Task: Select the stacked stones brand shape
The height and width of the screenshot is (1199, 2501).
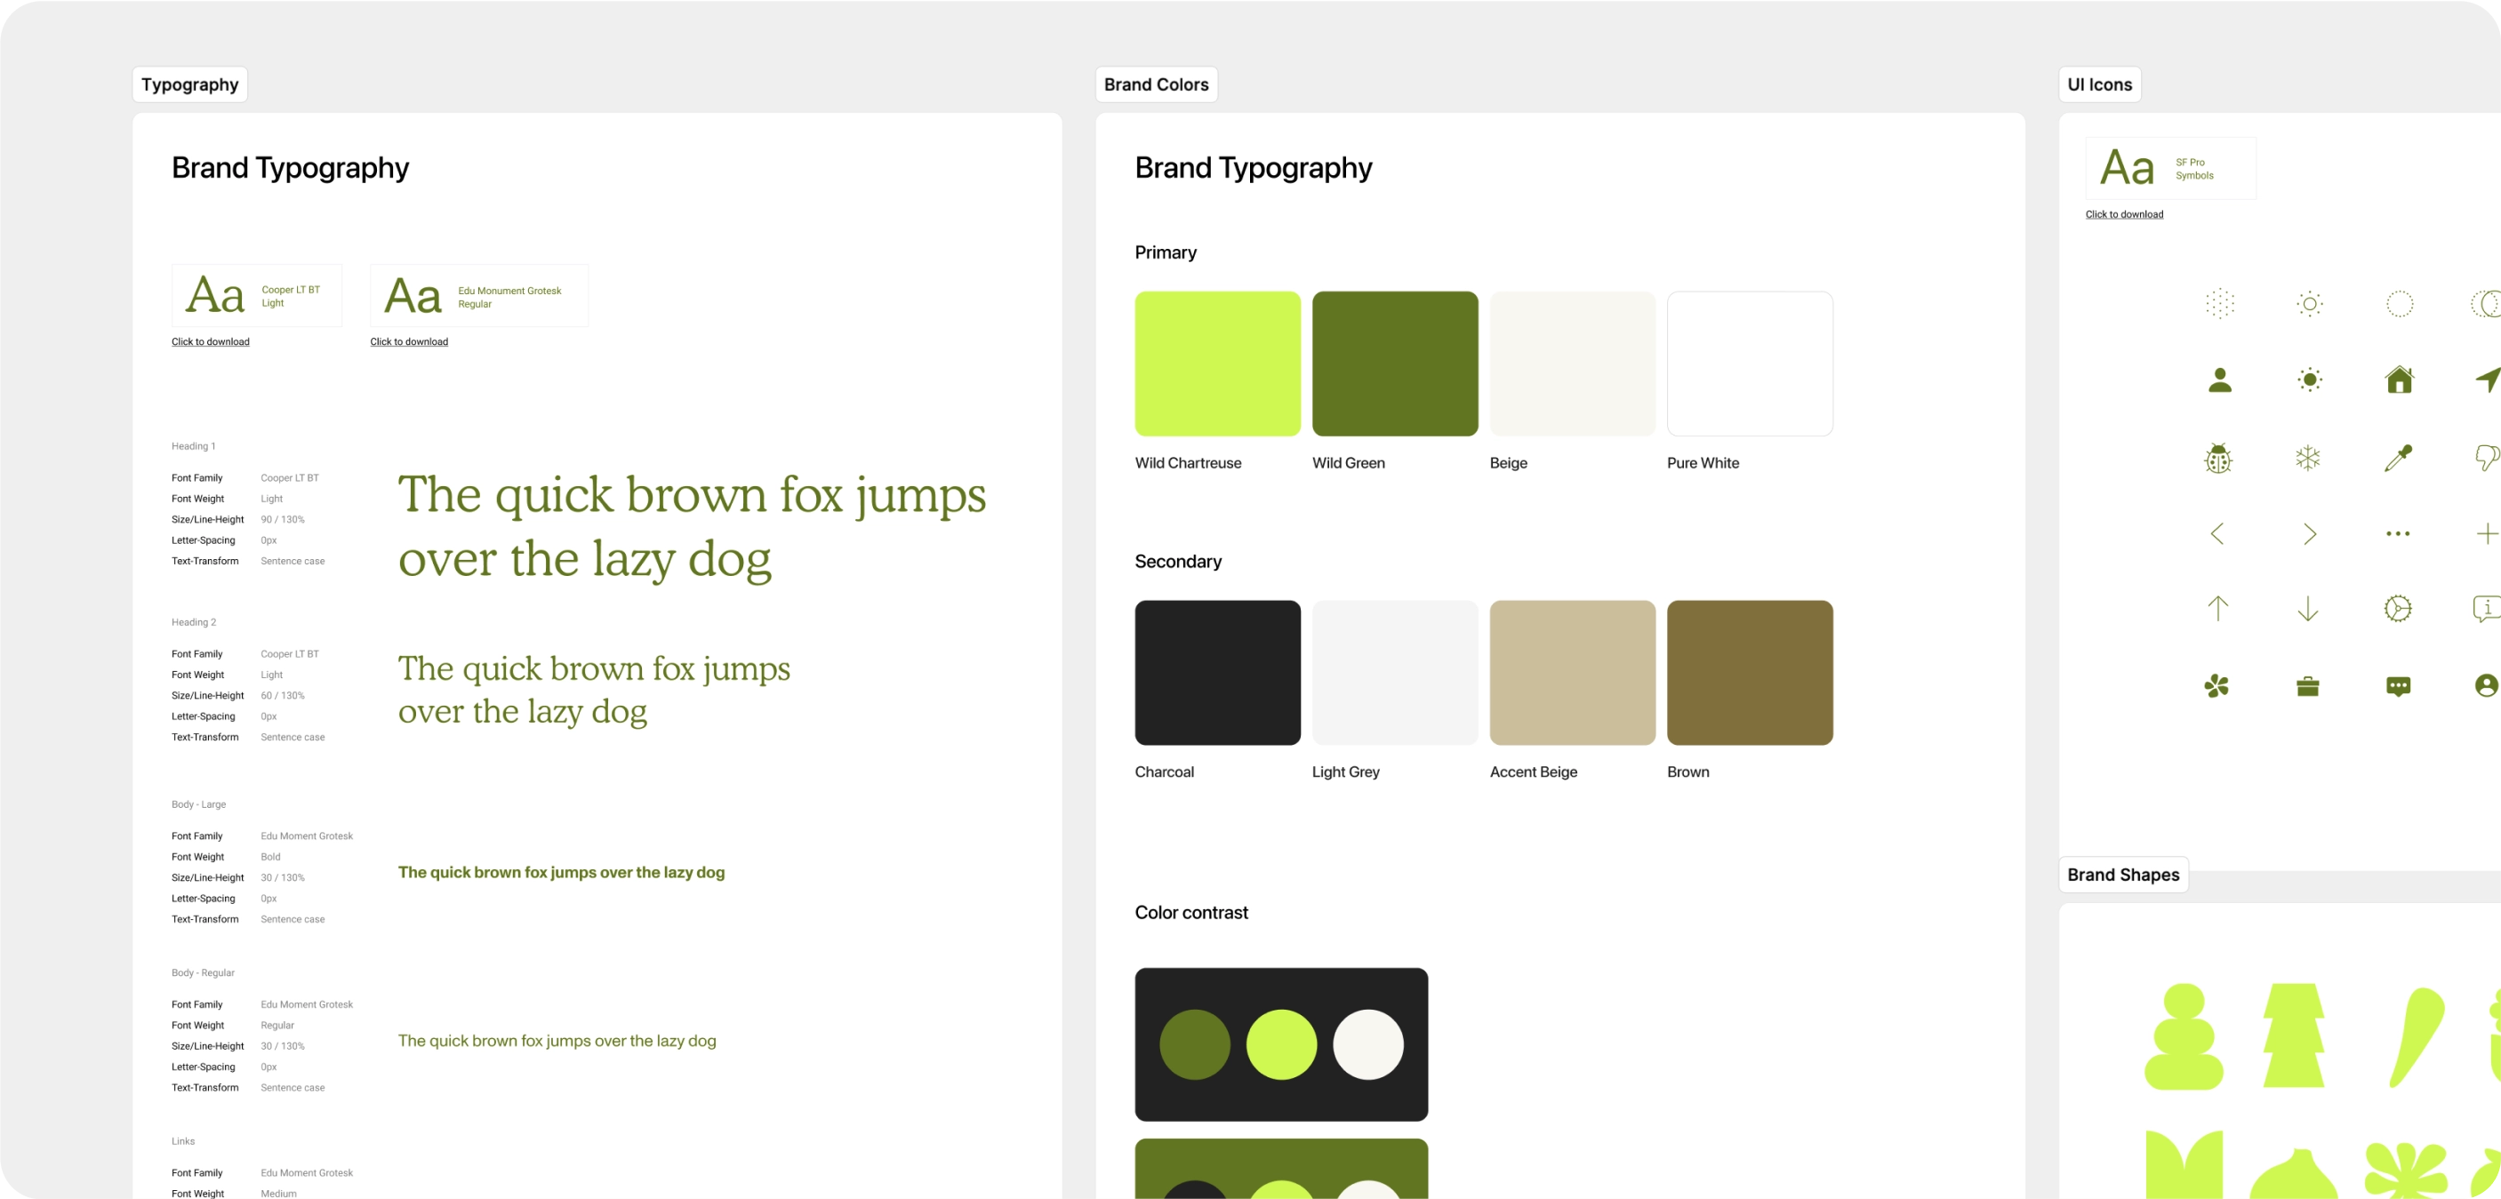Action: 2184,1037
